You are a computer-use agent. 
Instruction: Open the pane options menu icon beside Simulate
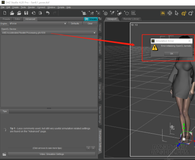(x=100, y=19)
